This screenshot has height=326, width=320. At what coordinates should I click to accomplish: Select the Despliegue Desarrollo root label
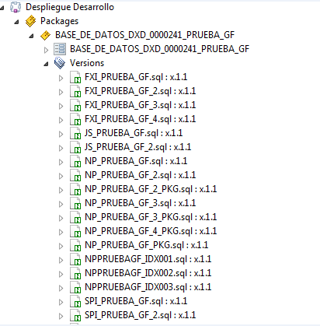70,7
